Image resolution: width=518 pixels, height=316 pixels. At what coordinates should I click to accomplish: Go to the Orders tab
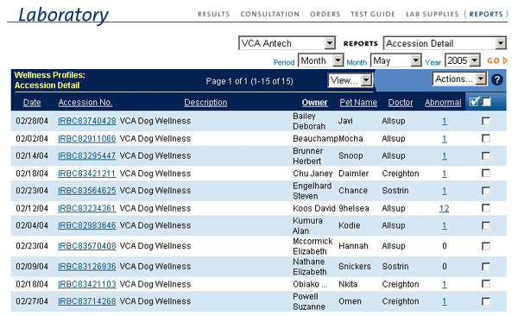[x=325, y=14]
